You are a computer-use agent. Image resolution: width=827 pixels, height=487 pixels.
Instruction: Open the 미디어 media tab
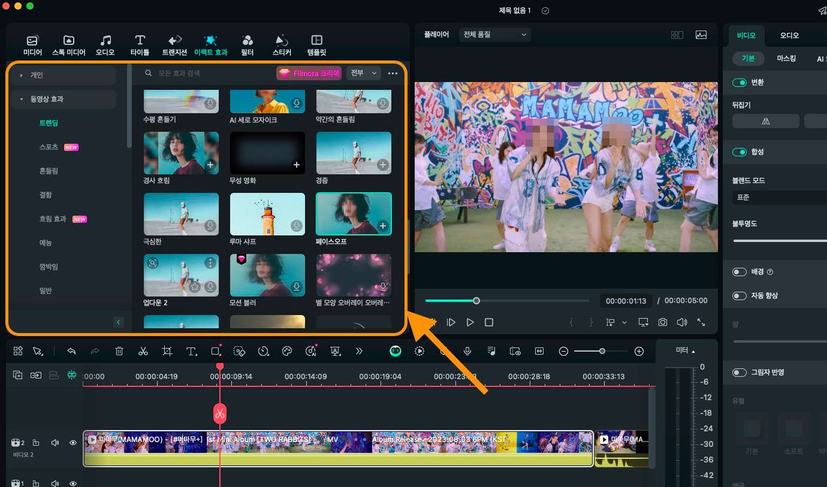coord(32,46)
